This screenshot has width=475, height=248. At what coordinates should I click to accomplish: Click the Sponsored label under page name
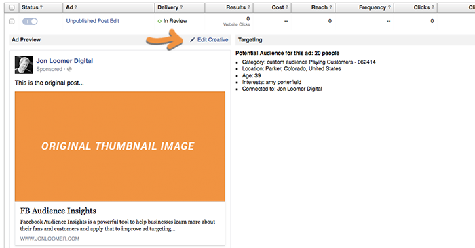tap(49, 69)
